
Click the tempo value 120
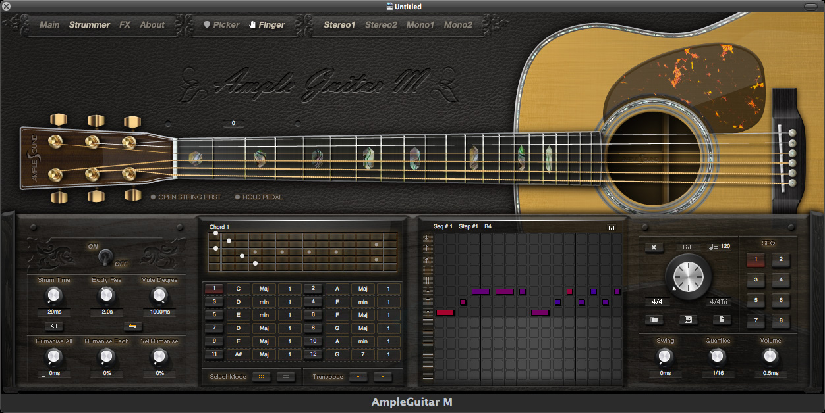(724, 247)
